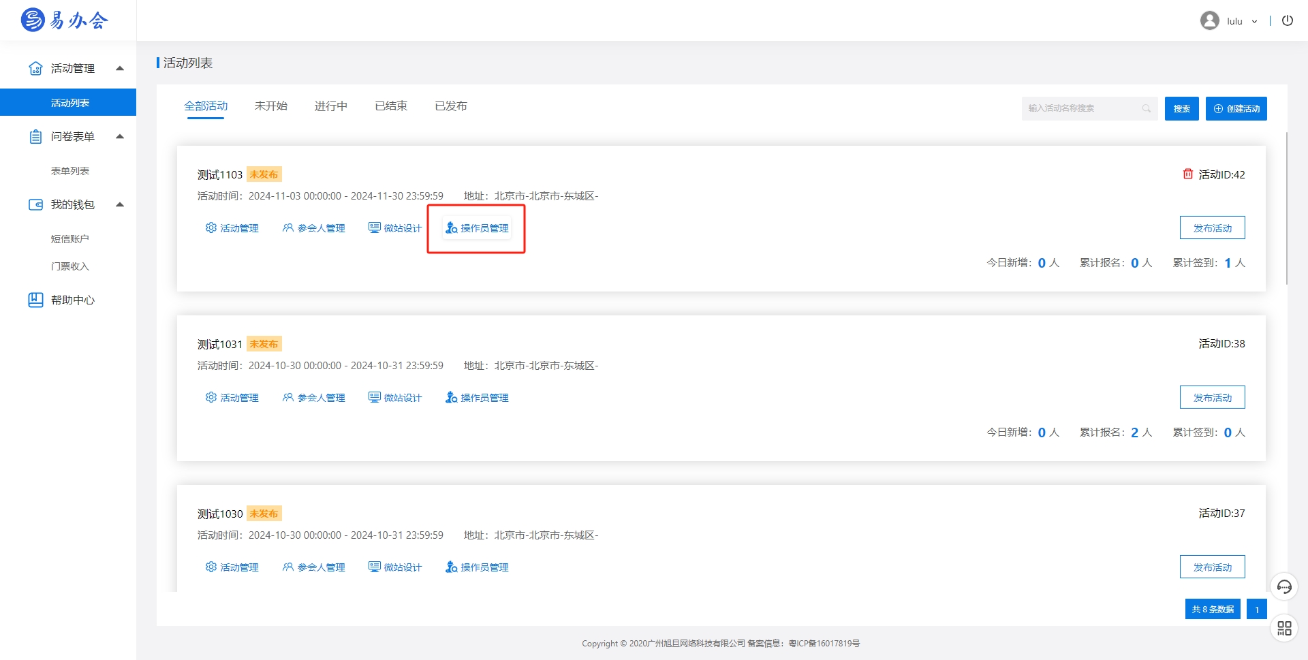Click the 未发布 tag beside 测试1103

pyautogui.click(x=264, y=174)
